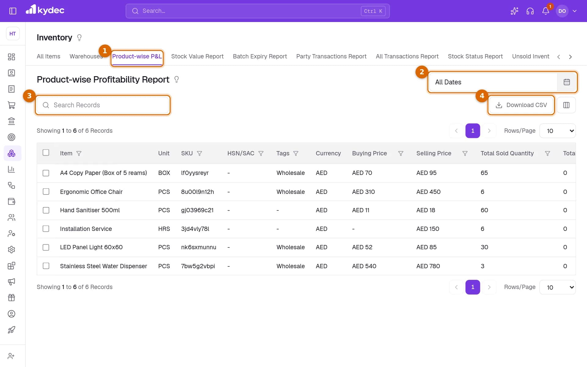This screenshot has width=587, height=367.
Task: Open the bottom Rows/Page dropdown
Action: tap(558, 287)
